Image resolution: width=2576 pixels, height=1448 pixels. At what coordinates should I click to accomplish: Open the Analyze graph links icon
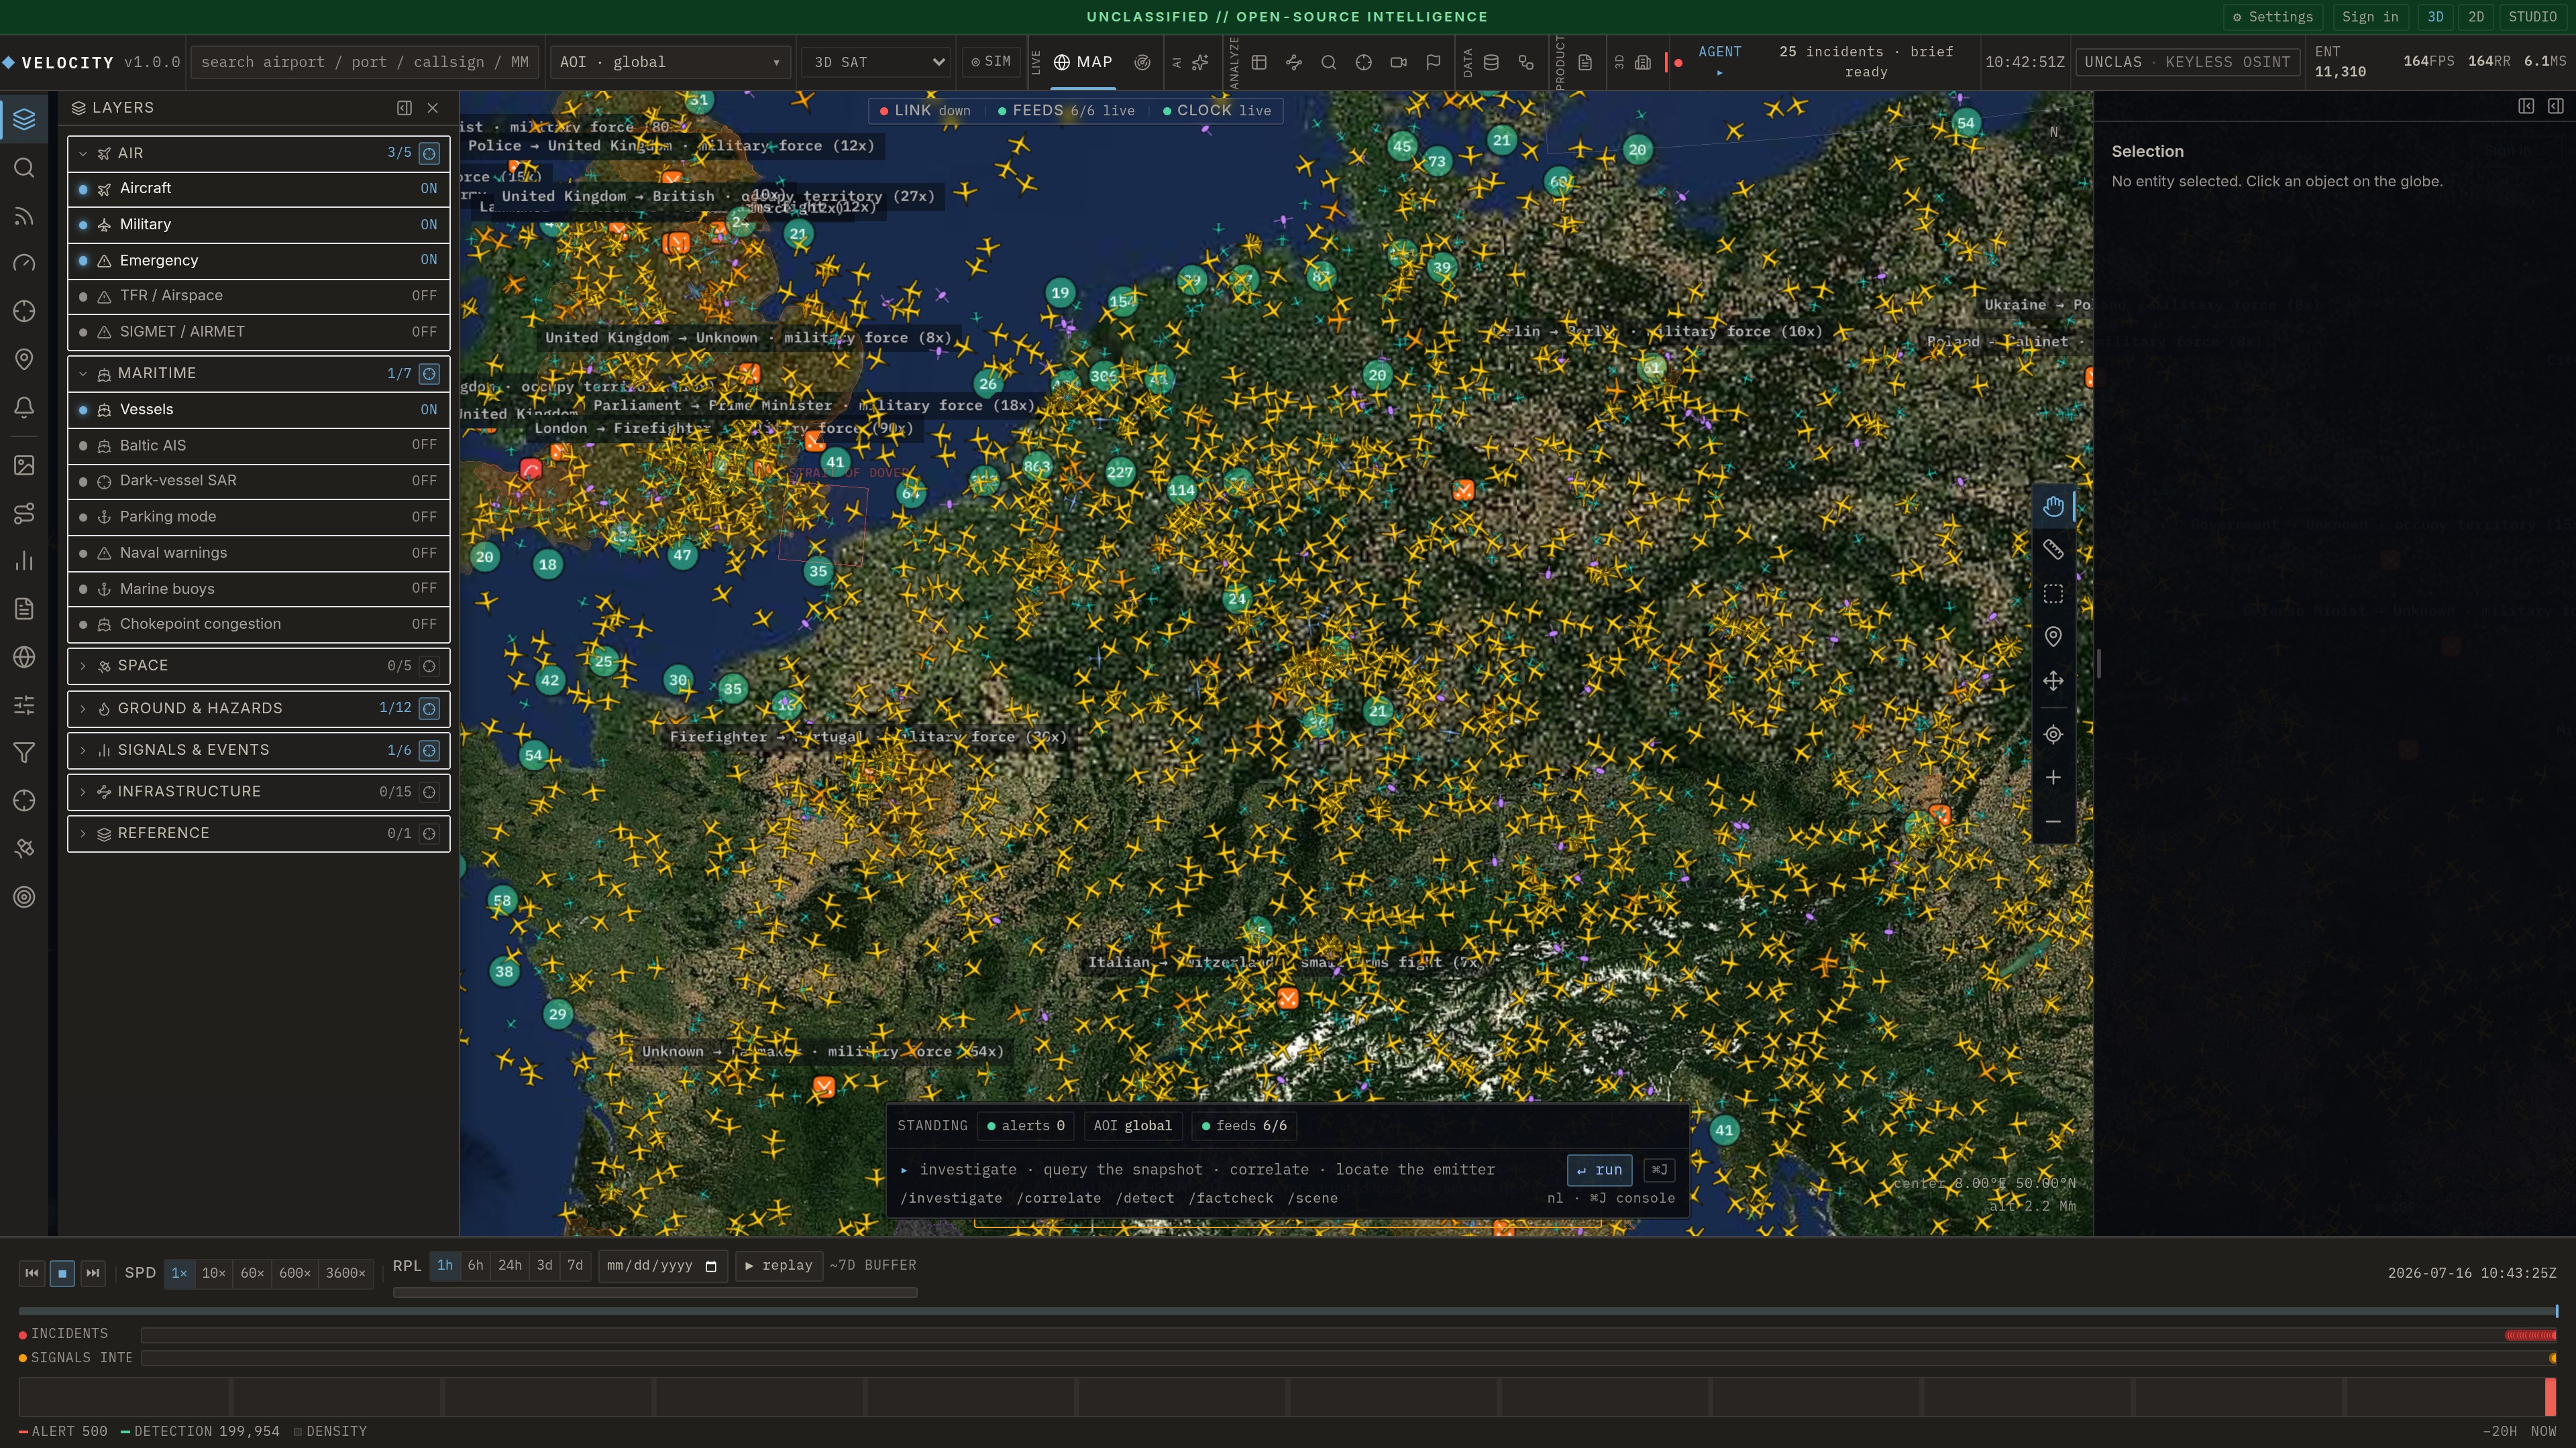click(x=1294, y=62)
